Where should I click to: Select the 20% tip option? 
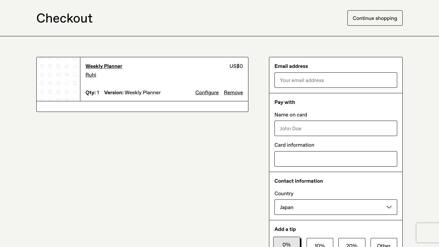[352, 243]
